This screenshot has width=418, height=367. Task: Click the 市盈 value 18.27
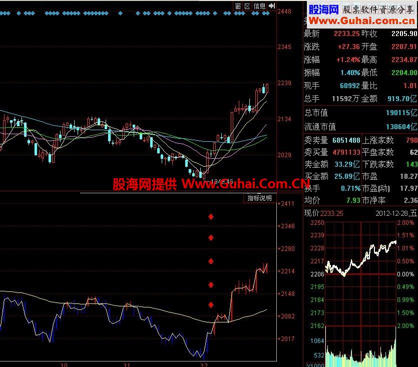pyautogui.click(x=408, y=176)
